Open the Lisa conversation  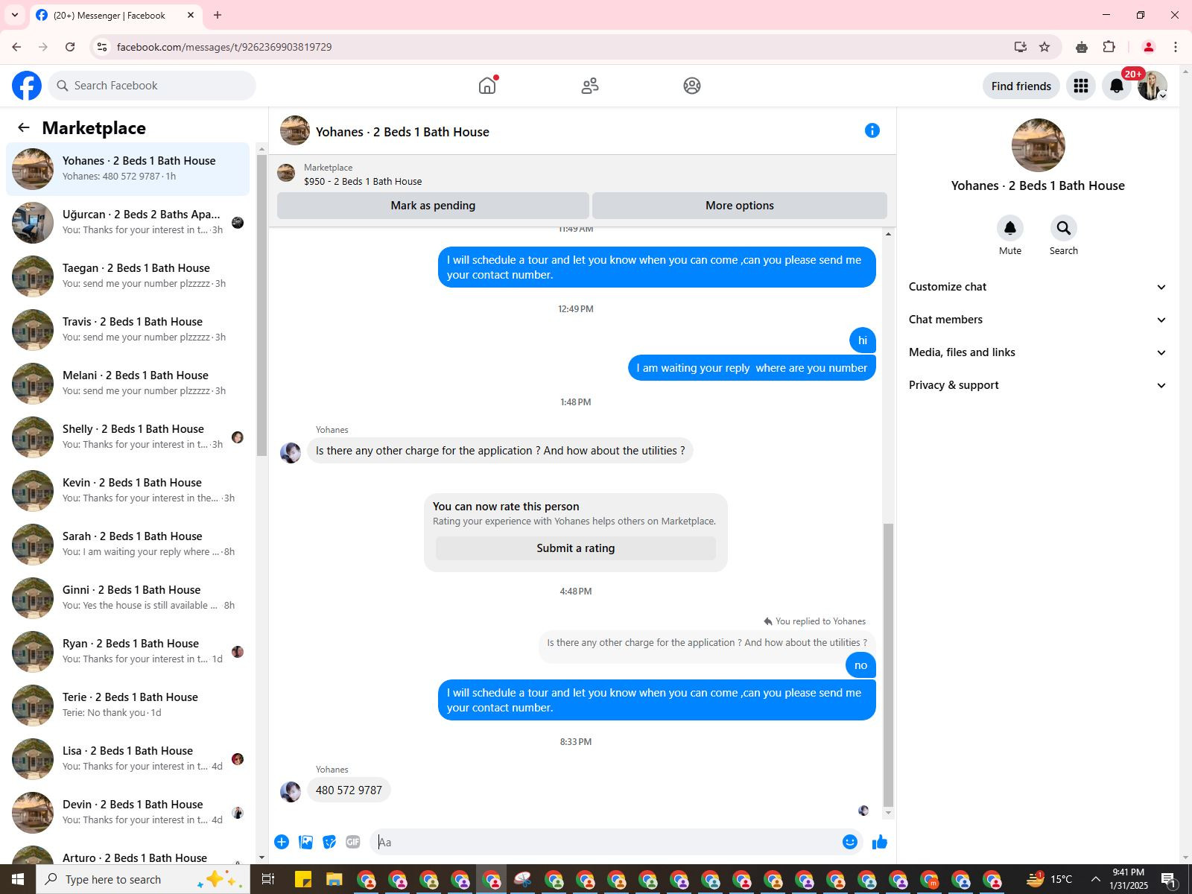click(128, 759)
